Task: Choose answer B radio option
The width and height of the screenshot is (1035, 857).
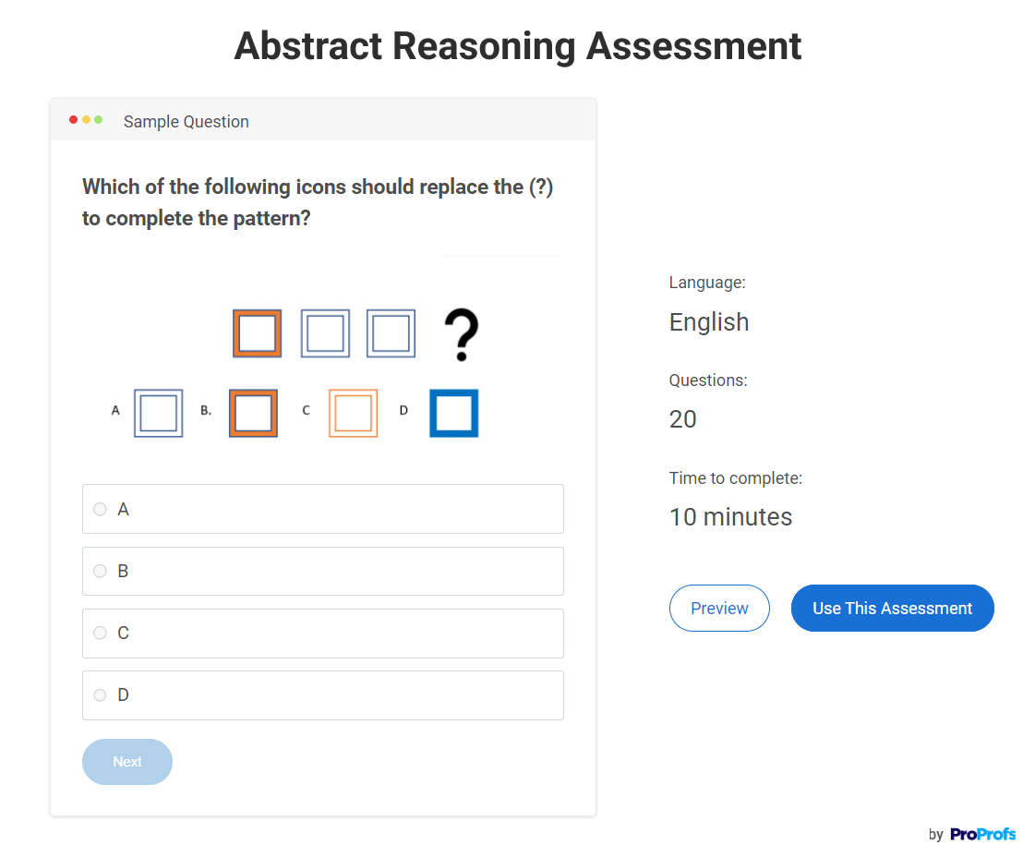Action: pos(101,571)
